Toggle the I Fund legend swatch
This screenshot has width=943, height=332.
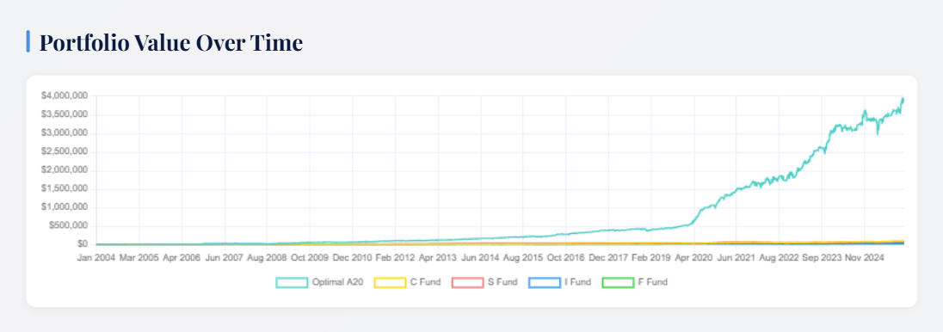(x=545, y=282)
